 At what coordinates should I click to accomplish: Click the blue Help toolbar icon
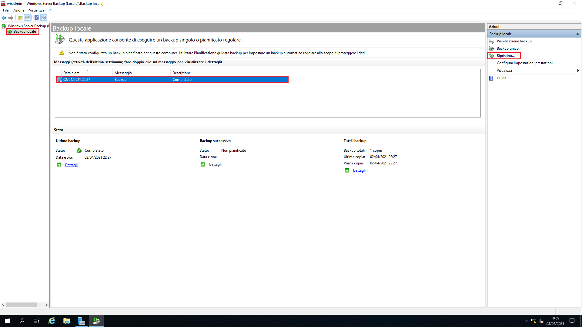(36, 18)
